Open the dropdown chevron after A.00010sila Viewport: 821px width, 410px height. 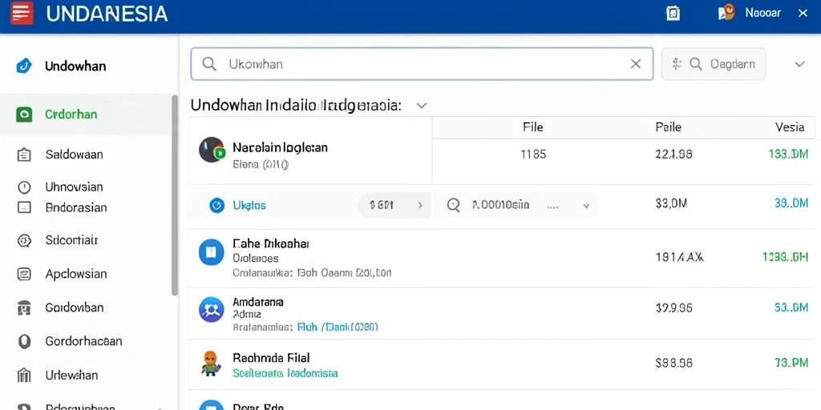point(587,206)
